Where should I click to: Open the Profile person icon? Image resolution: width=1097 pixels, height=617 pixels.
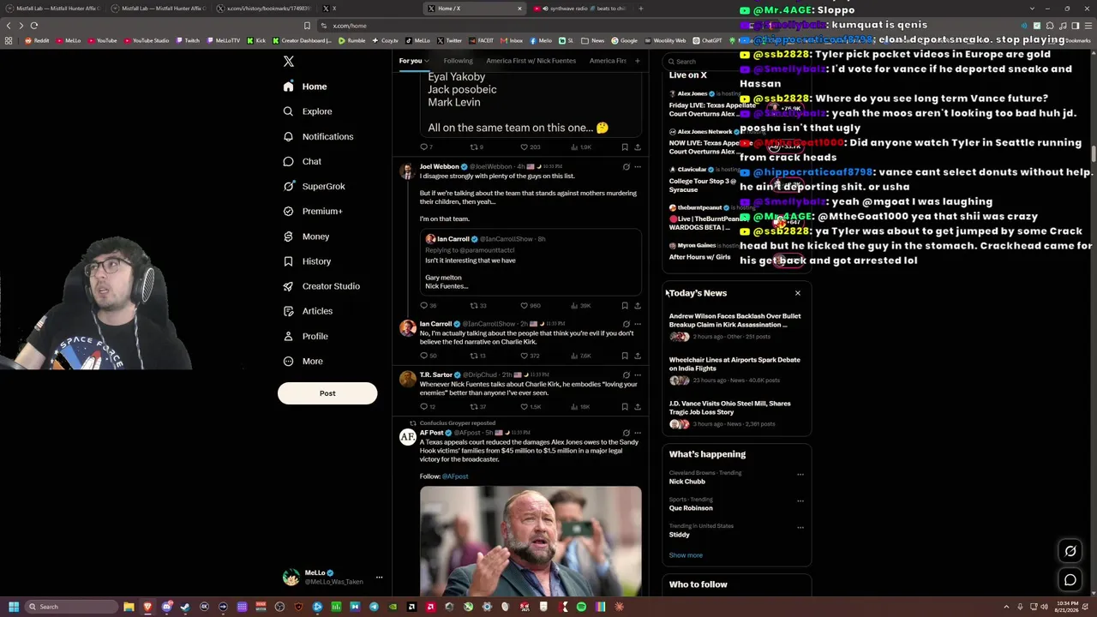pyautogui.click(x=289, y=336)
